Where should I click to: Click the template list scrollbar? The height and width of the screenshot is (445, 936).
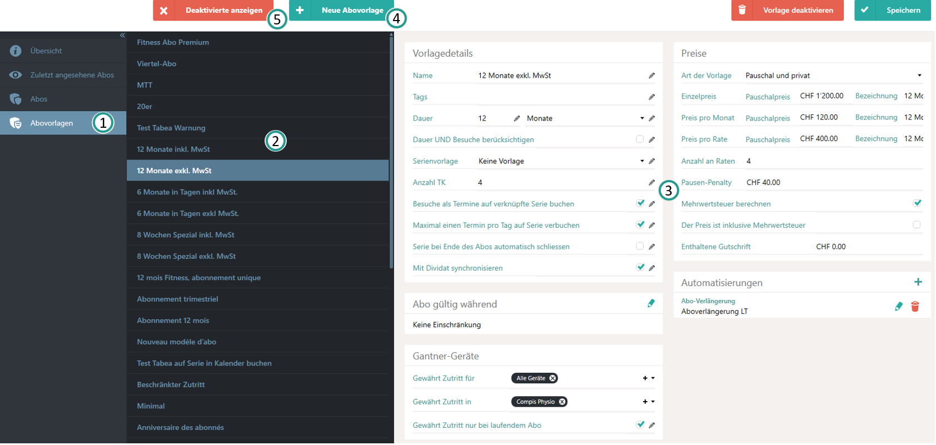pyautogui.click(x=391, y=153)
